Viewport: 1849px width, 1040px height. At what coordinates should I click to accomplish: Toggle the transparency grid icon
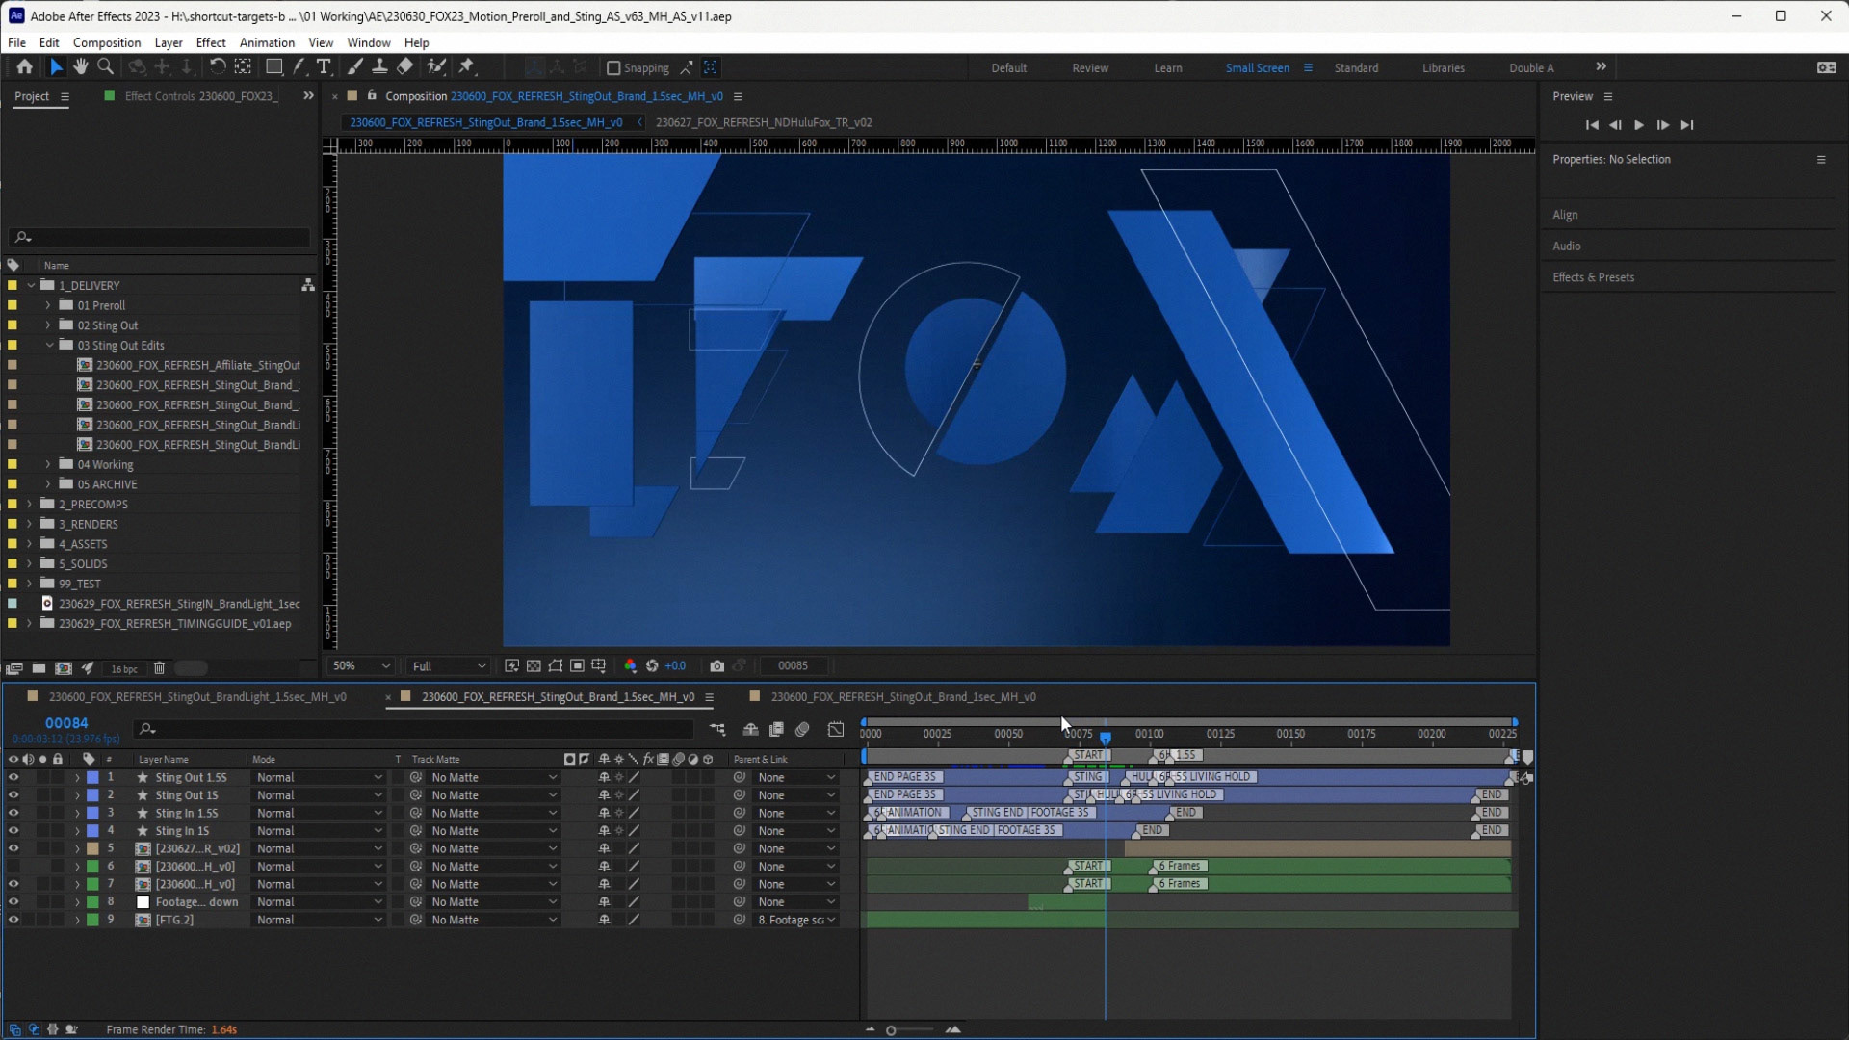534,666
